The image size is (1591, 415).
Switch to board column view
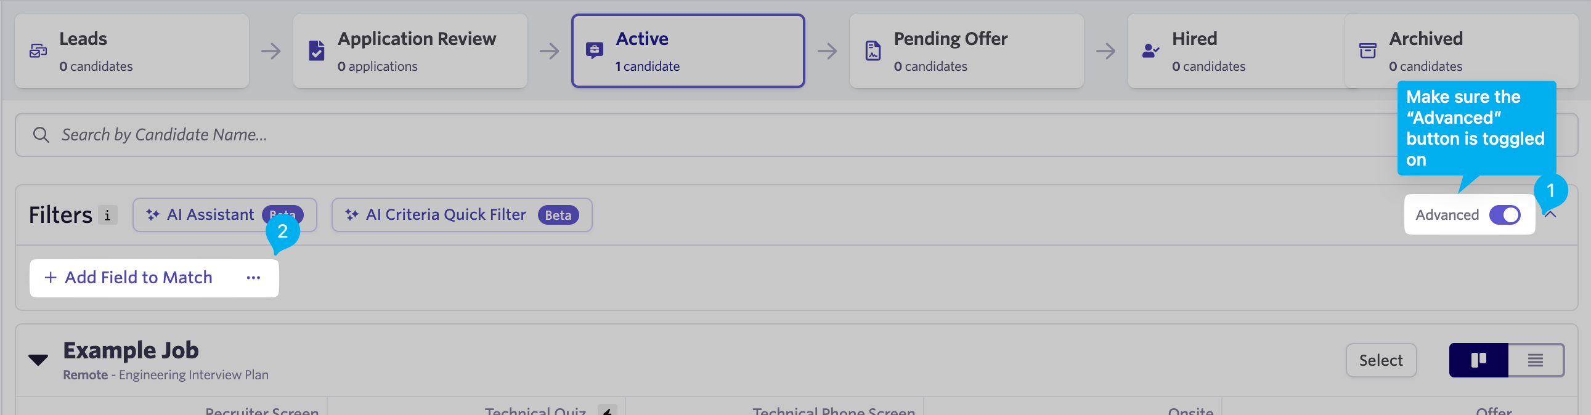[x=1479, y=360]
